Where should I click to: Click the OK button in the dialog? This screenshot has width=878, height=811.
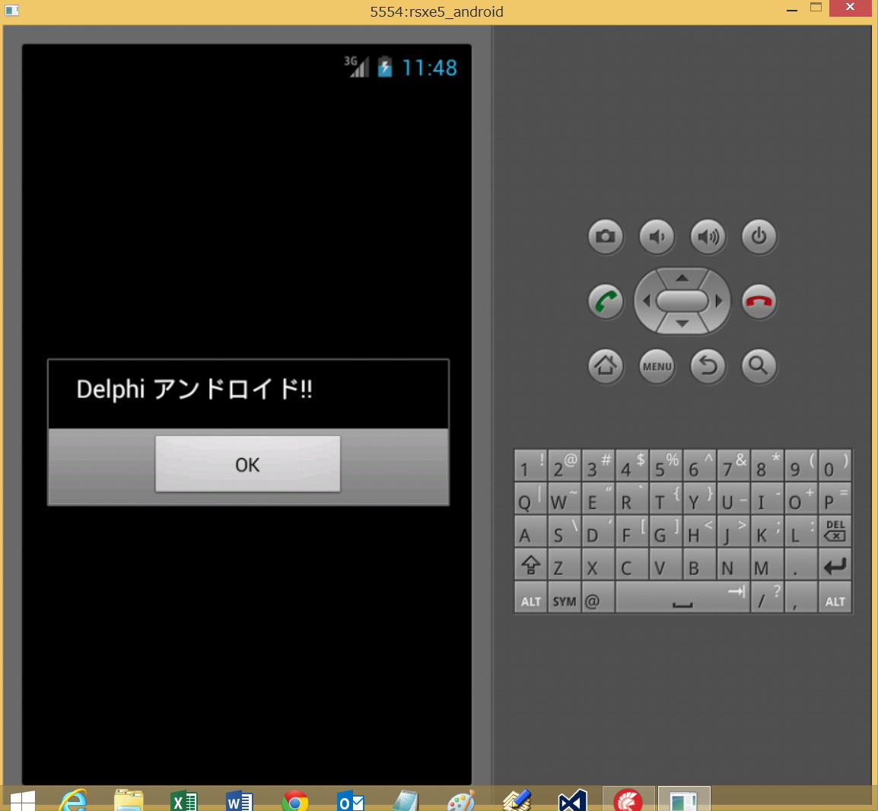(247, 464)
